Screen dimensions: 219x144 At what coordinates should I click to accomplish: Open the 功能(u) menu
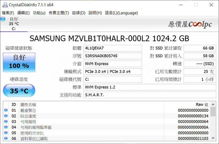[39, 13]
